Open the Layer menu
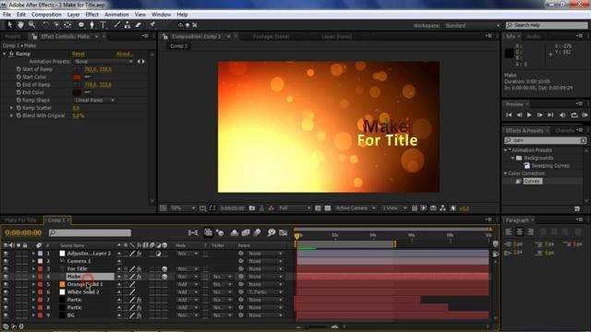The image size is (591, 332). (x=74, y=15)
